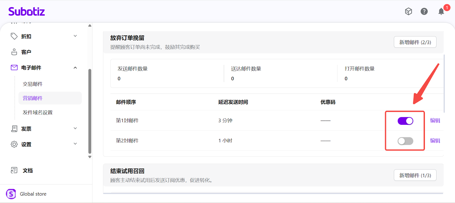Collapse the 电子邮件 menu chevron
This screenshot has width=455, height=203.
(x=75, y=68)
